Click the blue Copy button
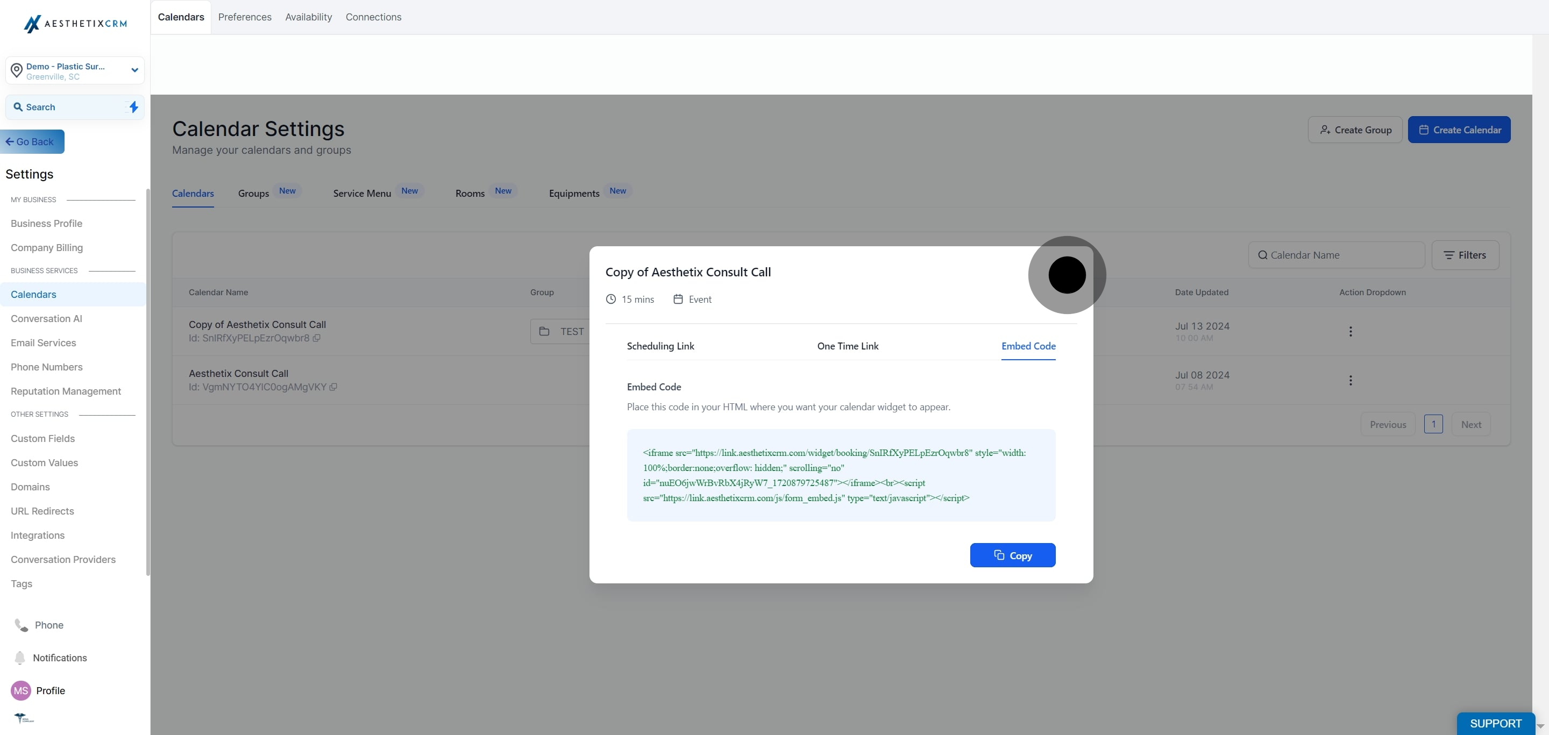Screen dimensions: 1549x735 [x=1012, y=555]
